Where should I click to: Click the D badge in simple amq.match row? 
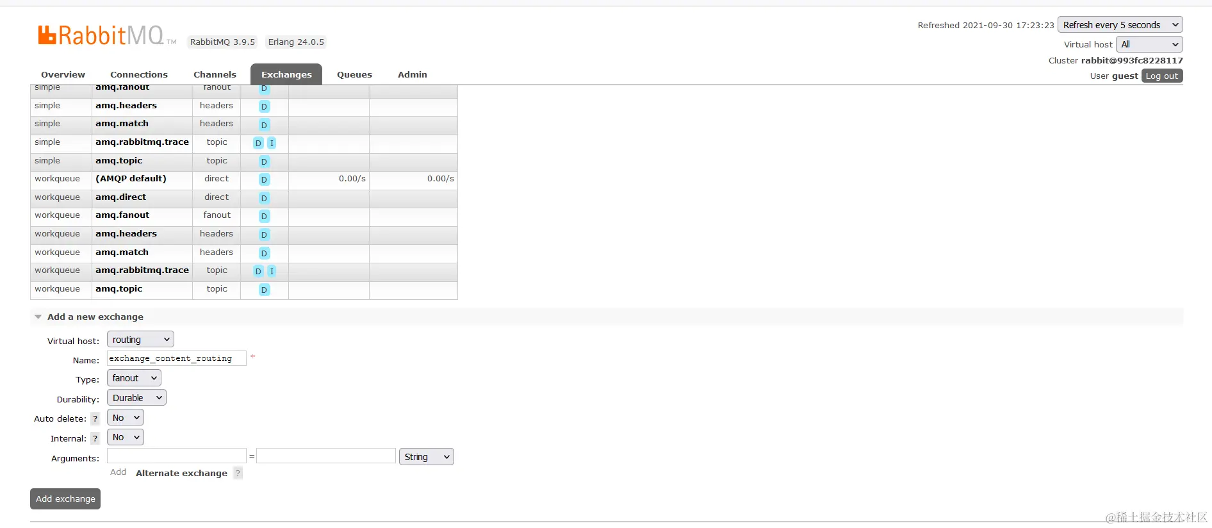coord(264,125)
